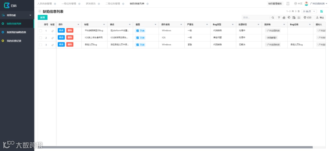Screen dimensions: 329x151
Task: Open the Bug类型 column header dropdown arrow
Action: click(x=233, y=25)
